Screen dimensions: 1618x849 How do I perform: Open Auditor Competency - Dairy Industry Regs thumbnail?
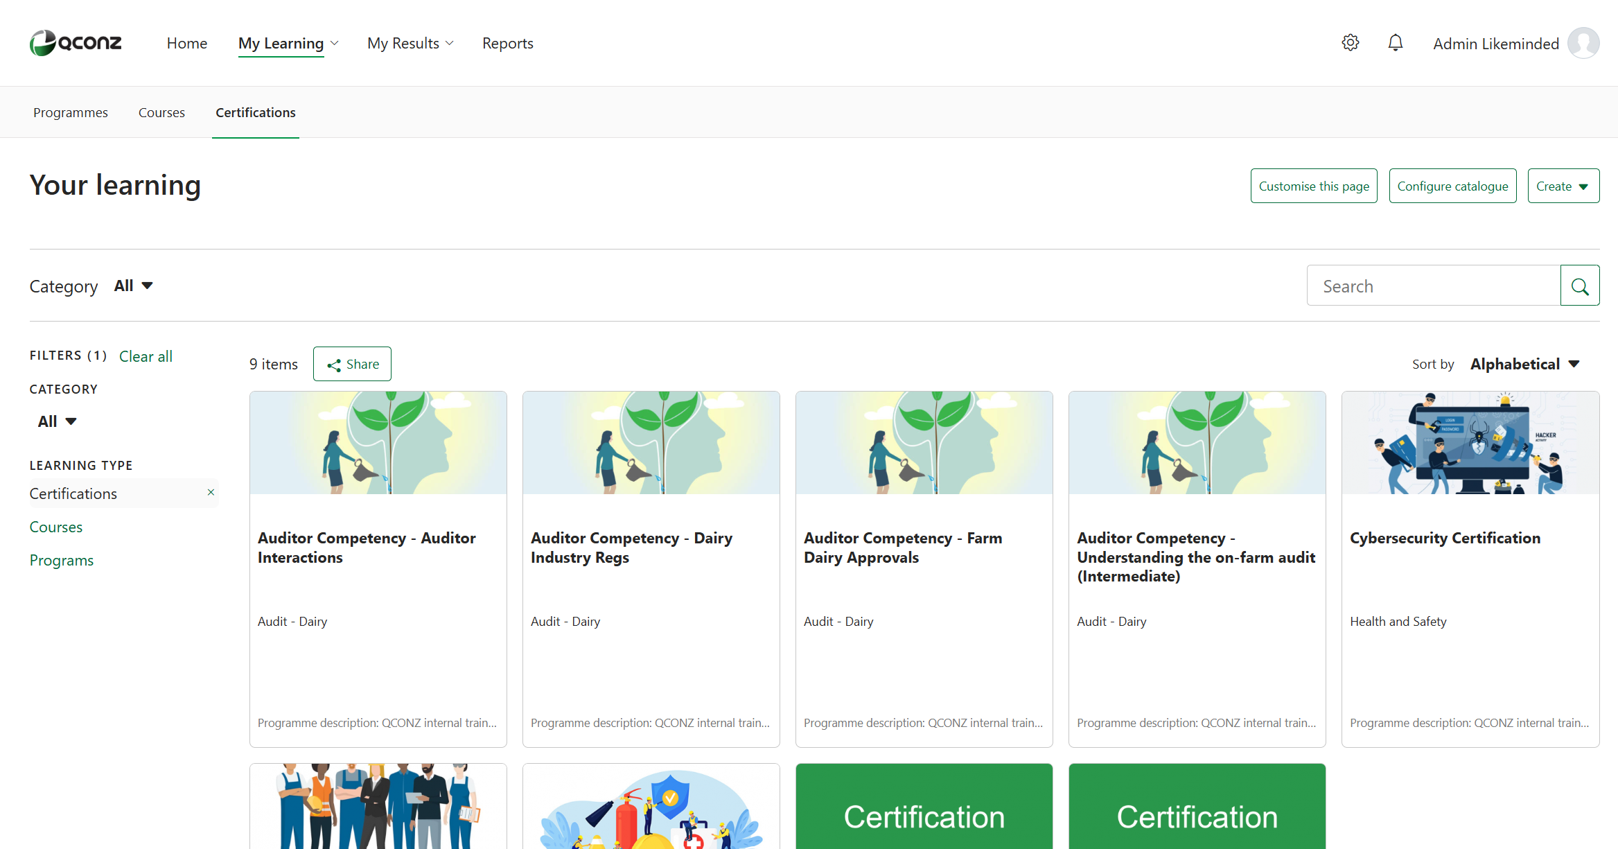[x=651, y=443]
